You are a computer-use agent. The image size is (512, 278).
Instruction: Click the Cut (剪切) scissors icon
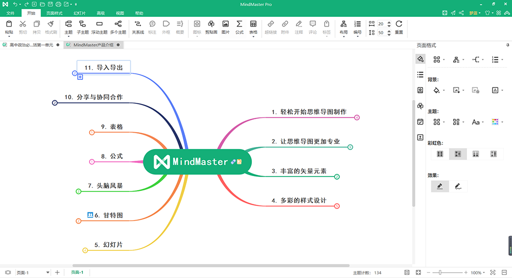(x=23, y=24)
